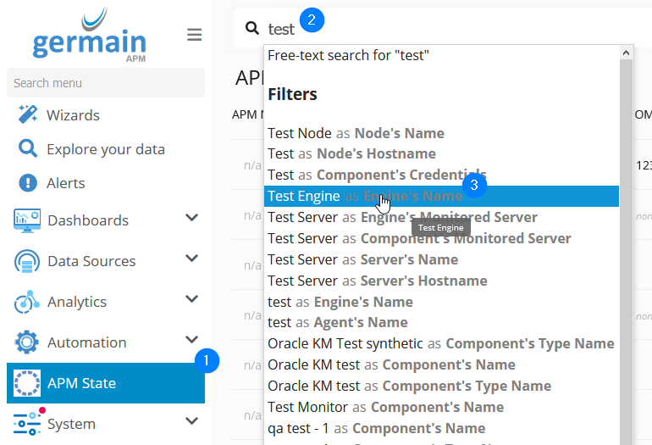Choose 'Test Node as Node's Name' filter

point(356,133)
